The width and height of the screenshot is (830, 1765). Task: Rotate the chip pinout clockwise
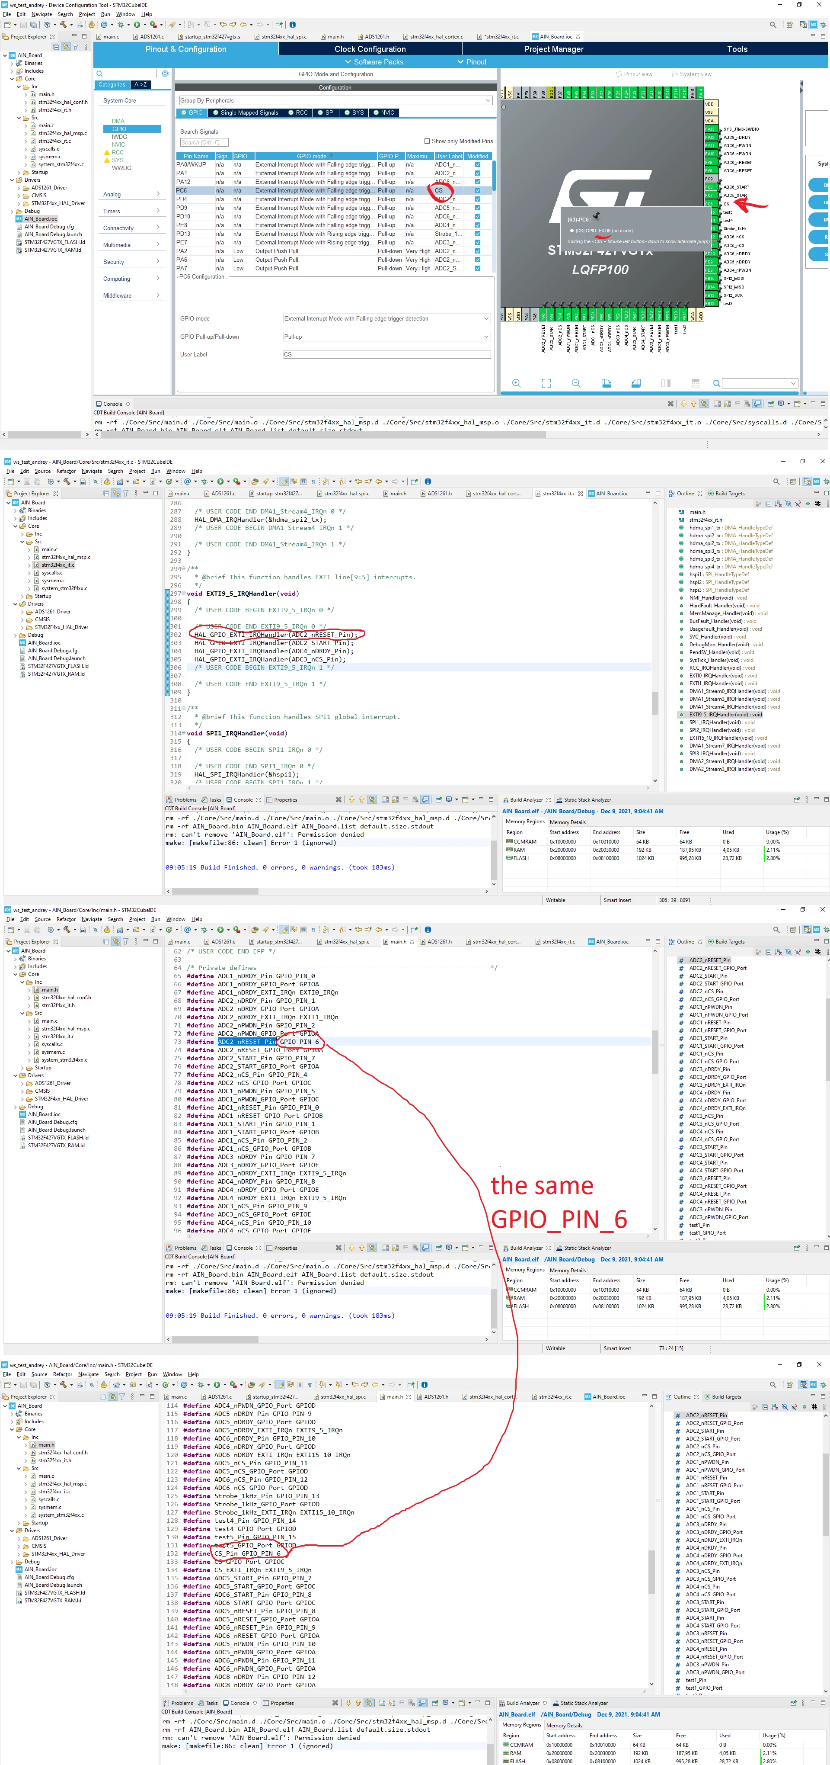pyautogui.click(x=606, y=383)
